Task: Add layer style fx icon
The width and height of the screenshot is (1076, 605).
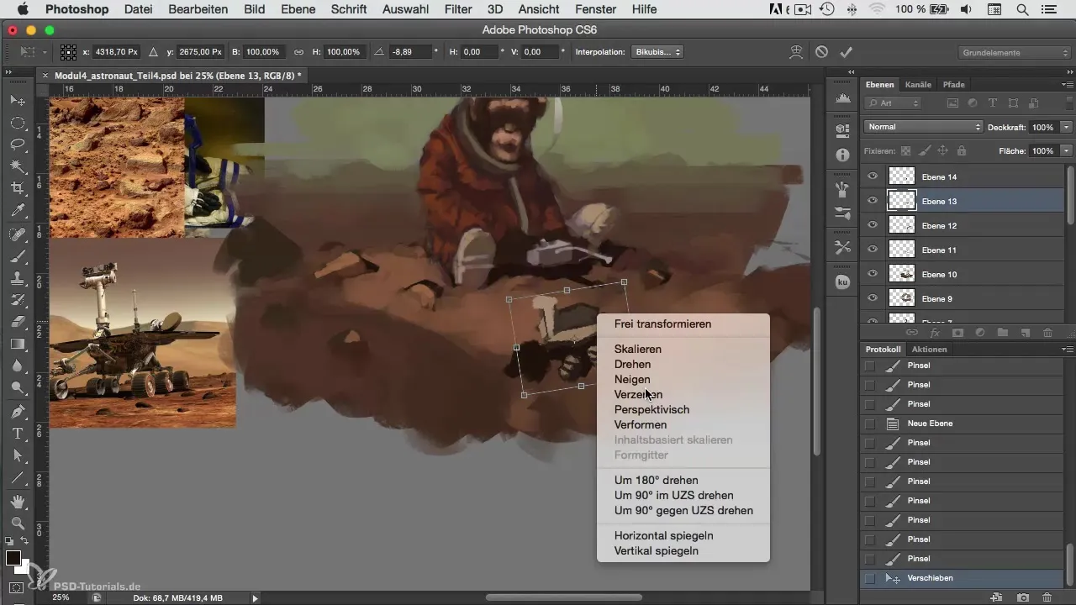Action: pyautogui.click(x=934, y=333)
